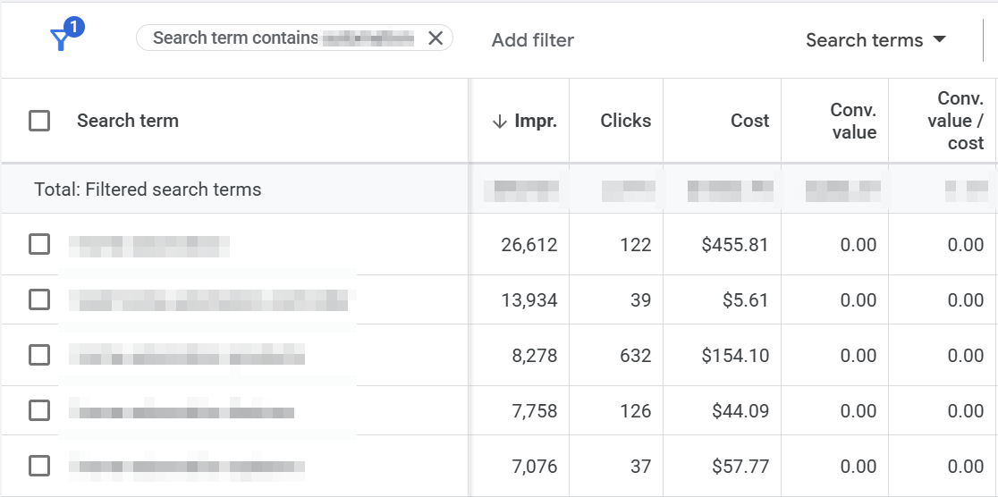Click Total: Filtered search terms label

[x=148, y=189]
